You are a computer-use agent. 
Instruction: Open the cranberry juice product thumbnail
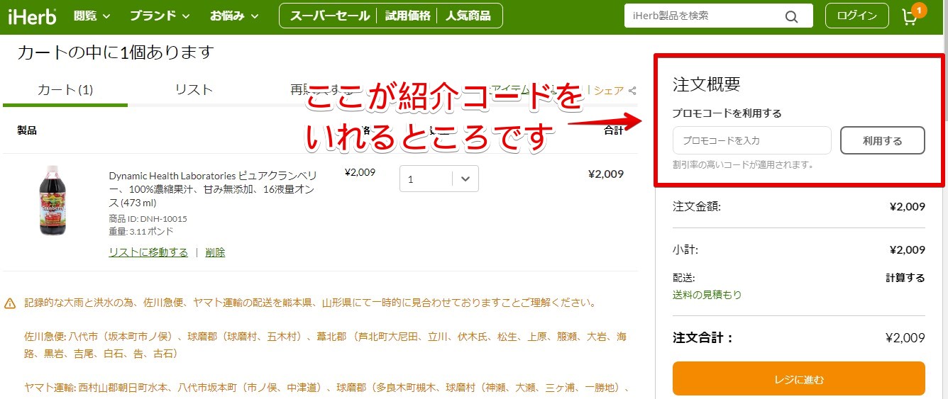pos(53,201)
